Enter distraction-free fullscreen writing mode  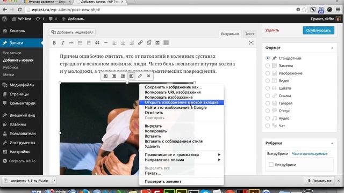pyautogui.click(x=251, y=43)
